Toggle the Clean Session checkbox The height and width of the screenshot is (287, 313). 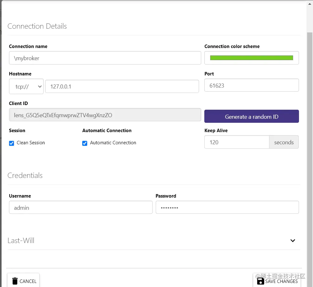point(12,143)
